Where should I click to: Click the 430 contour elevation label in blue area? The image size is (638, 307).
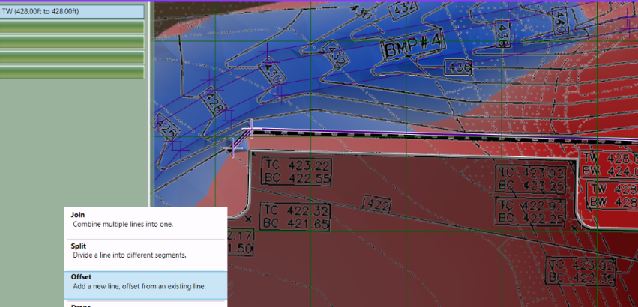269,73
